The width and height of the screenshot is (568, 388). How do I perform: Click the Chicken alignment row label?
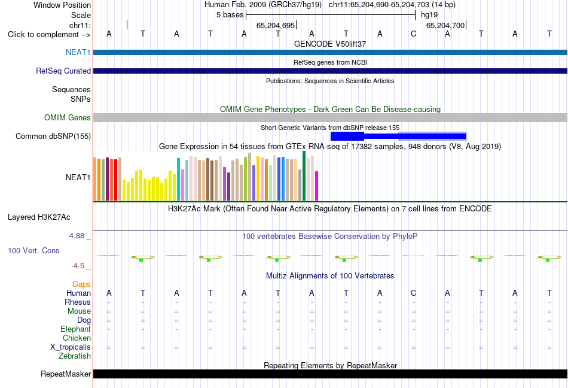(77, 338)
